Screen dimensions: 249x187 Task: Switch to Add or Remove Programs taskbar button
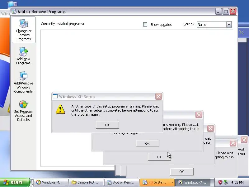pyautogui.click(x=122, y=182)
